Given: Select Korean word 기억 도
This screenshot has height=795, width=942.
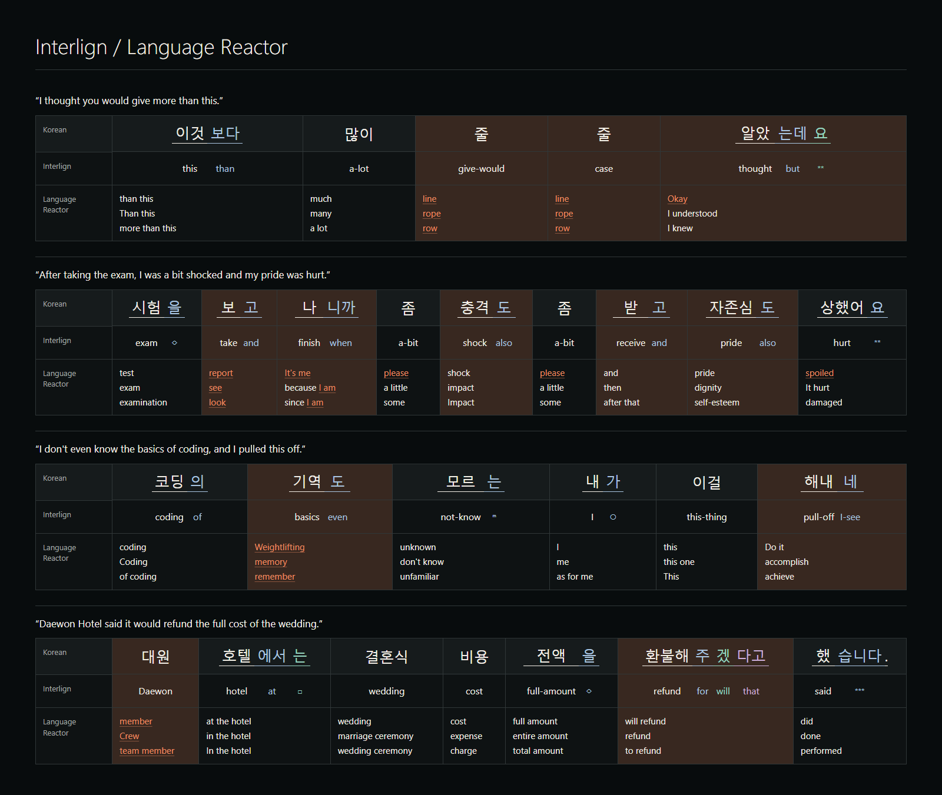Looking at the screenshot, I should [x=319, y=482].
